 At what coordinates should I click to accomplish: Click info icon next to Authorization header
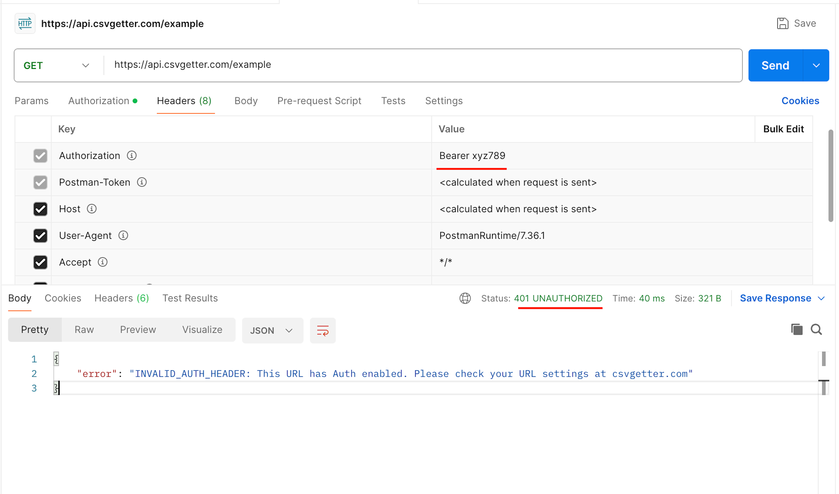tap(132, 156)
